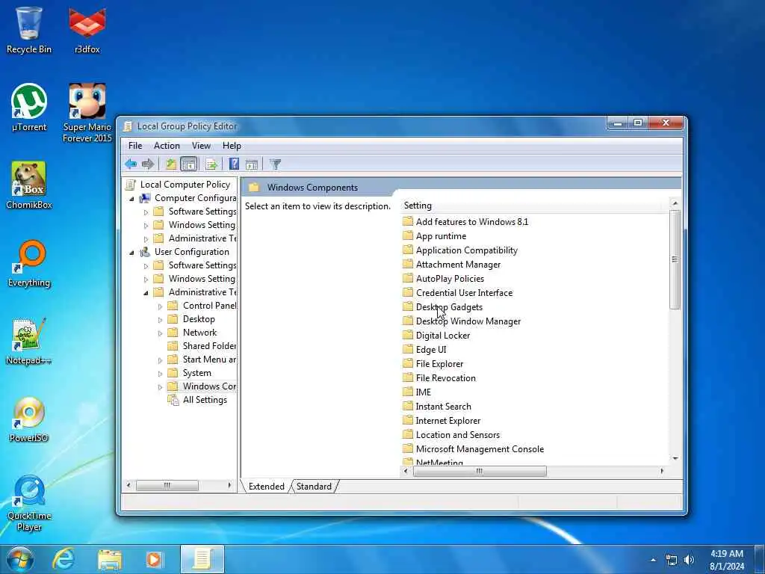Image resolution: width=765 pixels, height=574 pixels.
Task: Expand the Desktop tree node
Action: [160, 320]
